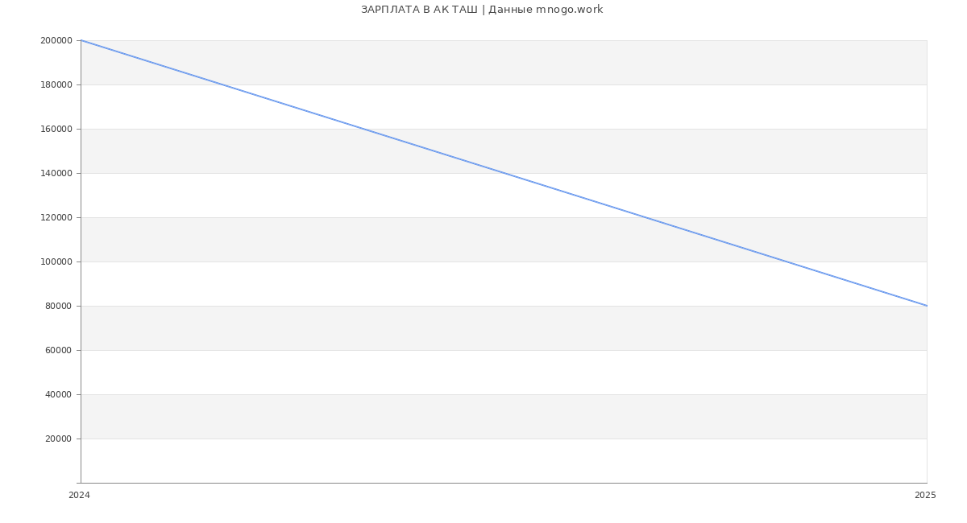Click the mnogo.work text in the title
Screen dimensions: 967x523
pos(569,10)
